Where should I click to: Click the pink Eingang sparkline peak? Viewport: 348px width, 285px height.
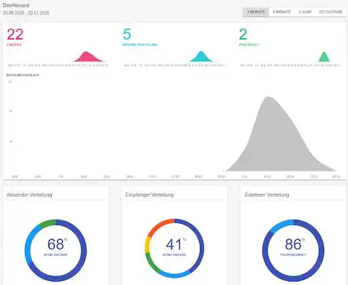(x=86, y=56)
